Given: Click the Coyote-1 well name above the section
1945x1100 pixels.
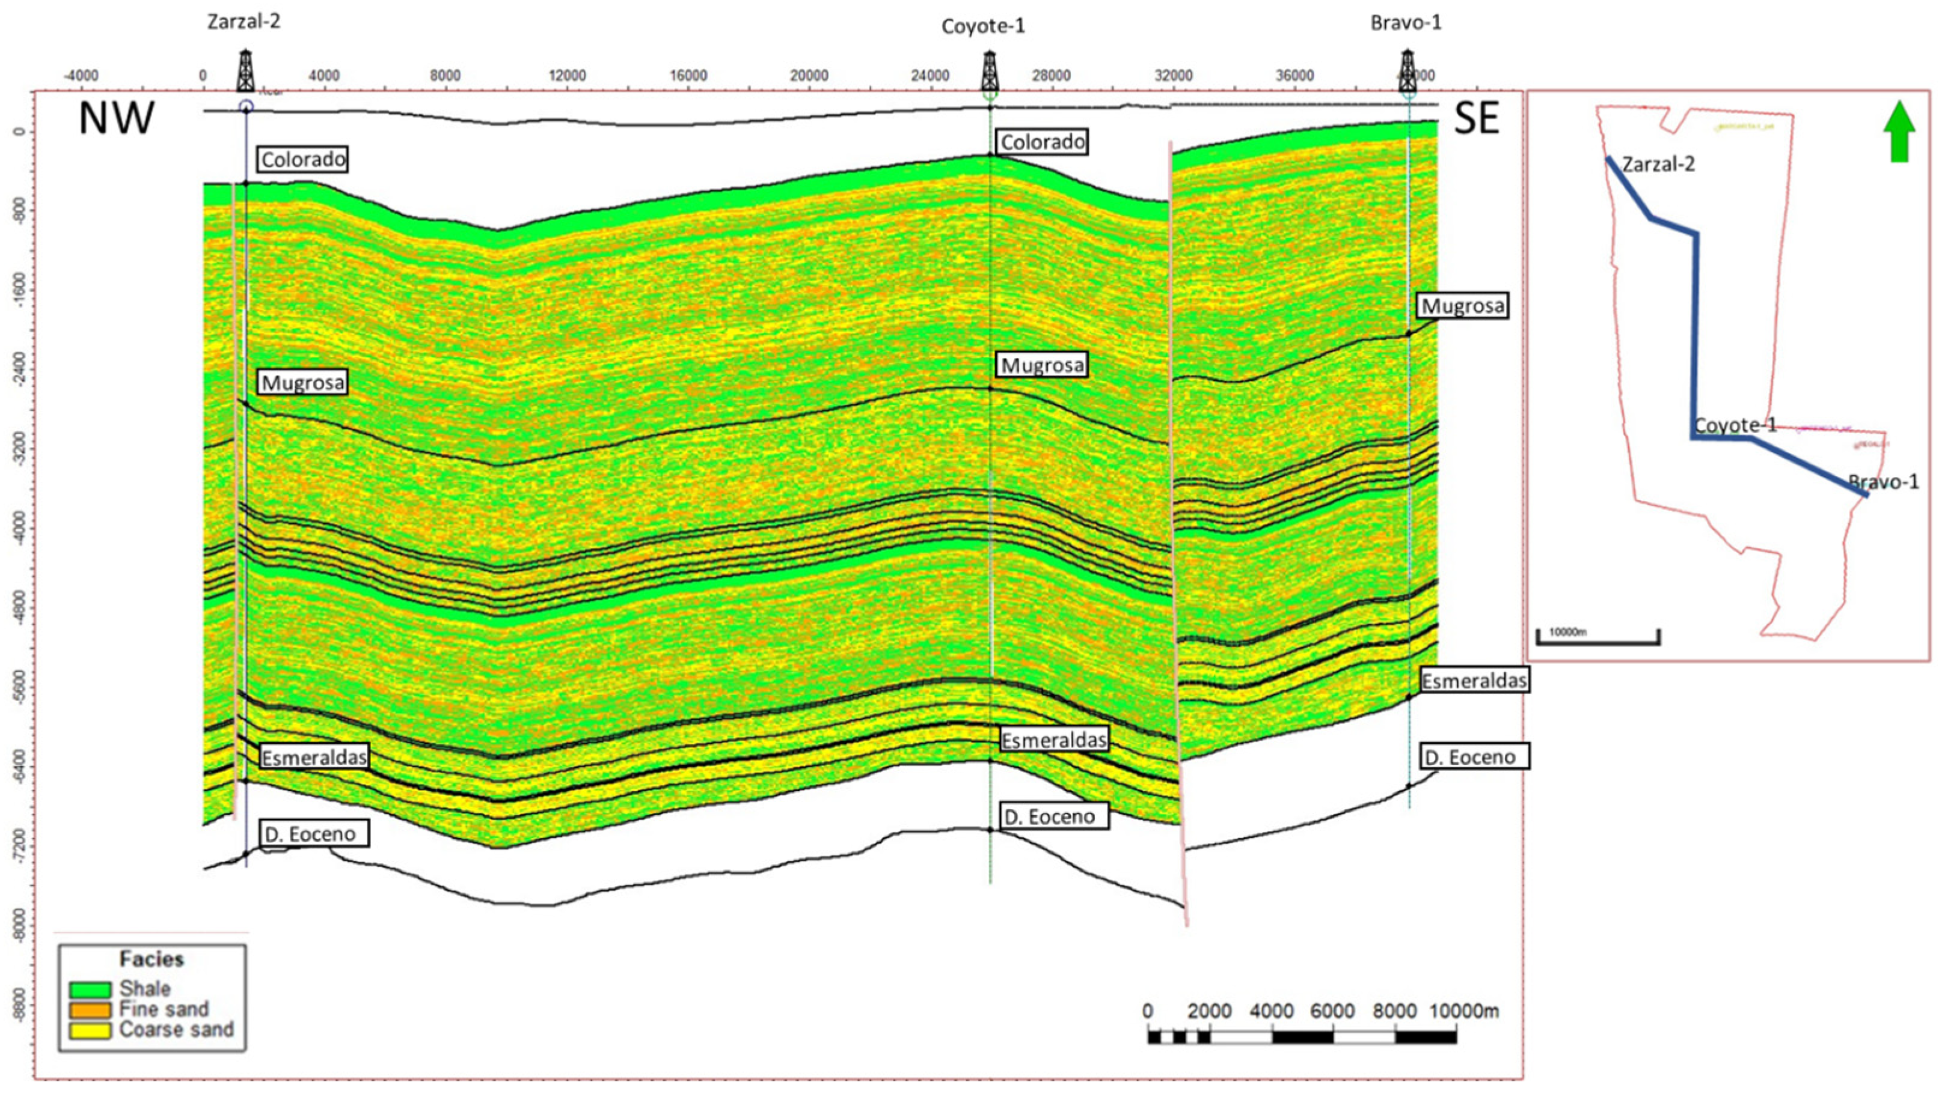Looking at the screenshot, I should coord(982,26).
